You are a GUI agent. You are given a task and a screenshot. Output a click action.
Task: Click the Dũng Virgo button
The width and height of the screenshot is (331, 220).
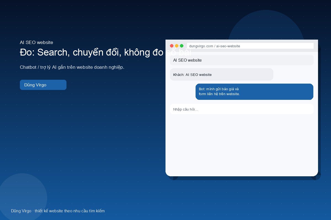click(x=43, y=85)
